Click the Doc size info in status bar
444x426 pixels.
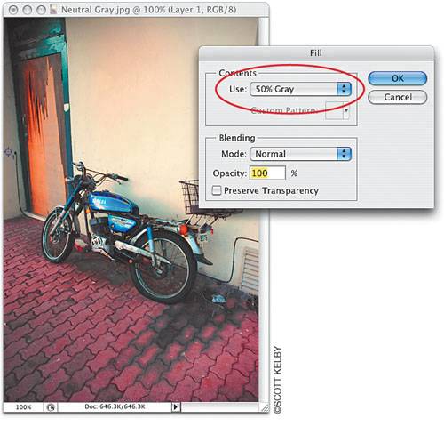(115, 406)
